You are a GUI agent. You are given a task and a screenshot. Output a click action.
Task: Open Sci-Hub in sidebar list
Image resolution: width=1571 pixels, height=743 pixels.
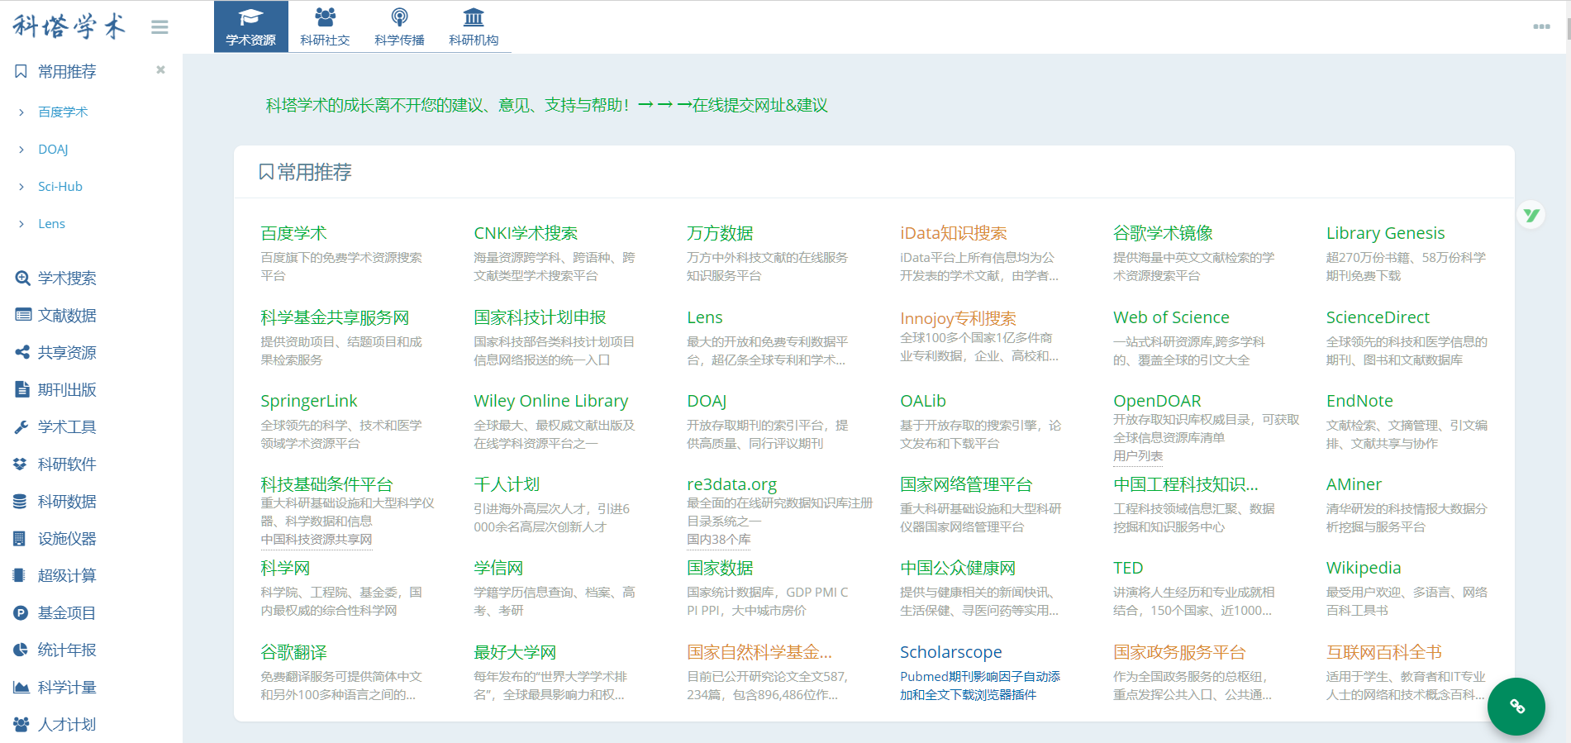[60, 187]
